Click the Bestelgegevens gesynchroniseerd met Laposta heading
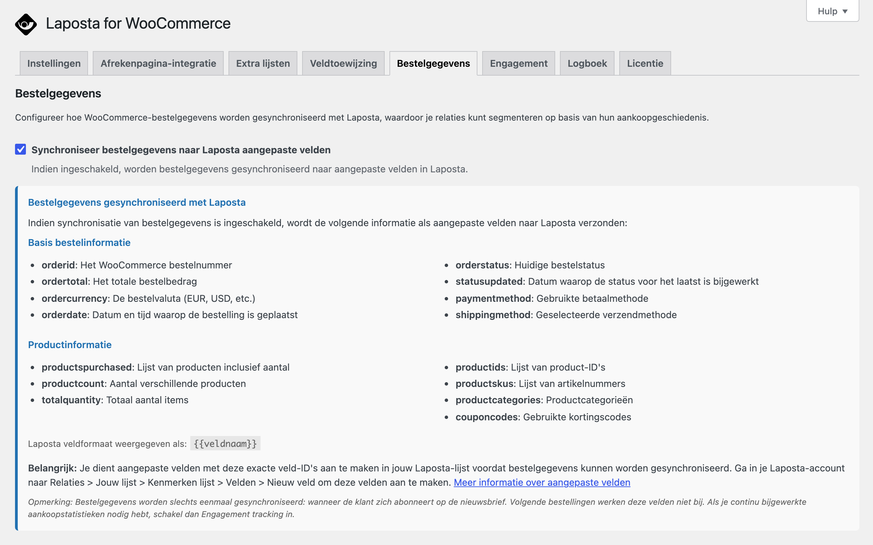This screenshot has height=545, width=873. point(137,203)
